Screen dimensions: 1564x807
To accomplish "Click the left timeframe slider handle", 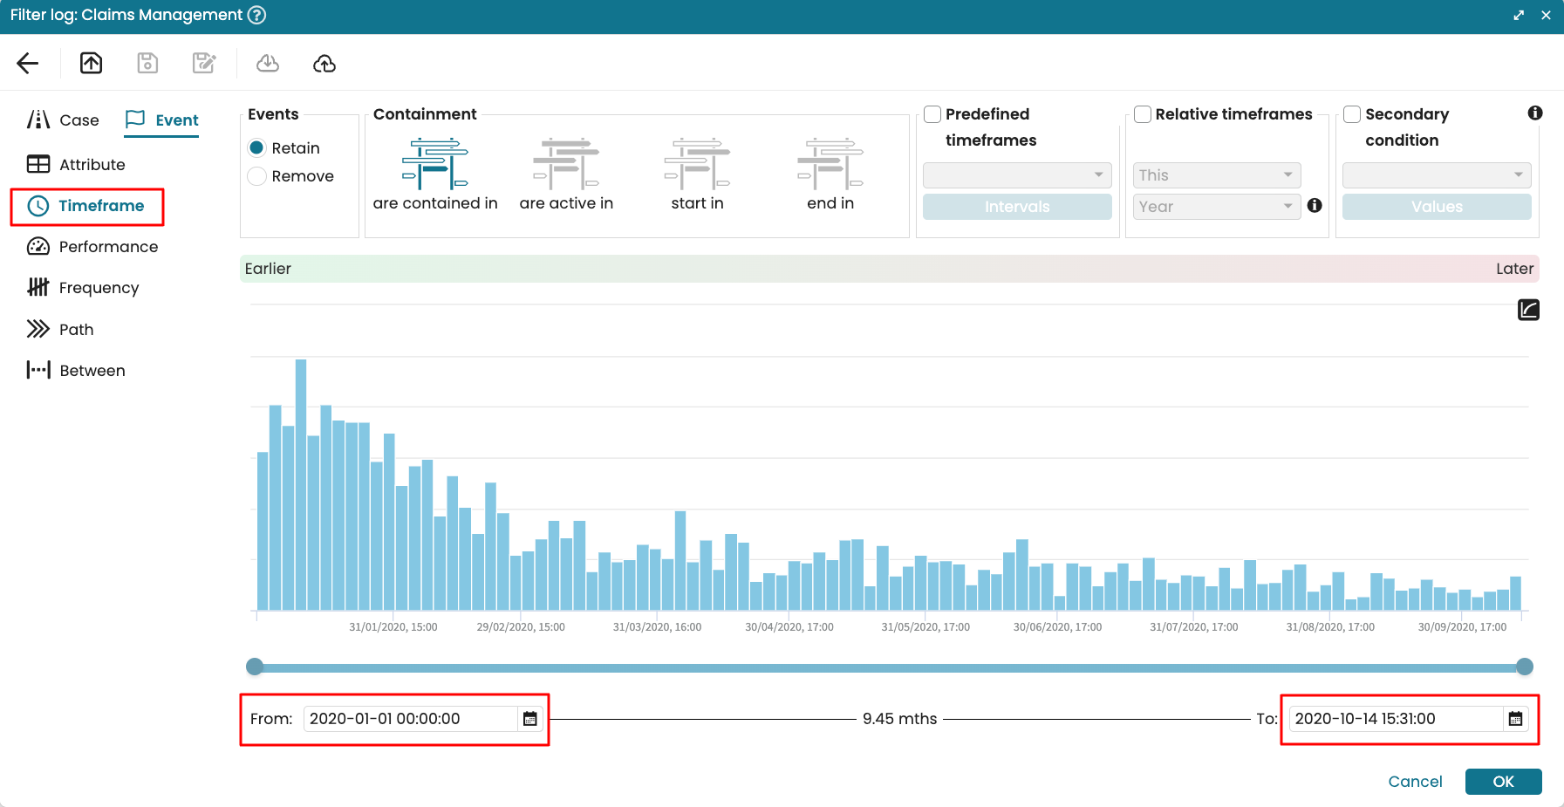I will point(255,667).
